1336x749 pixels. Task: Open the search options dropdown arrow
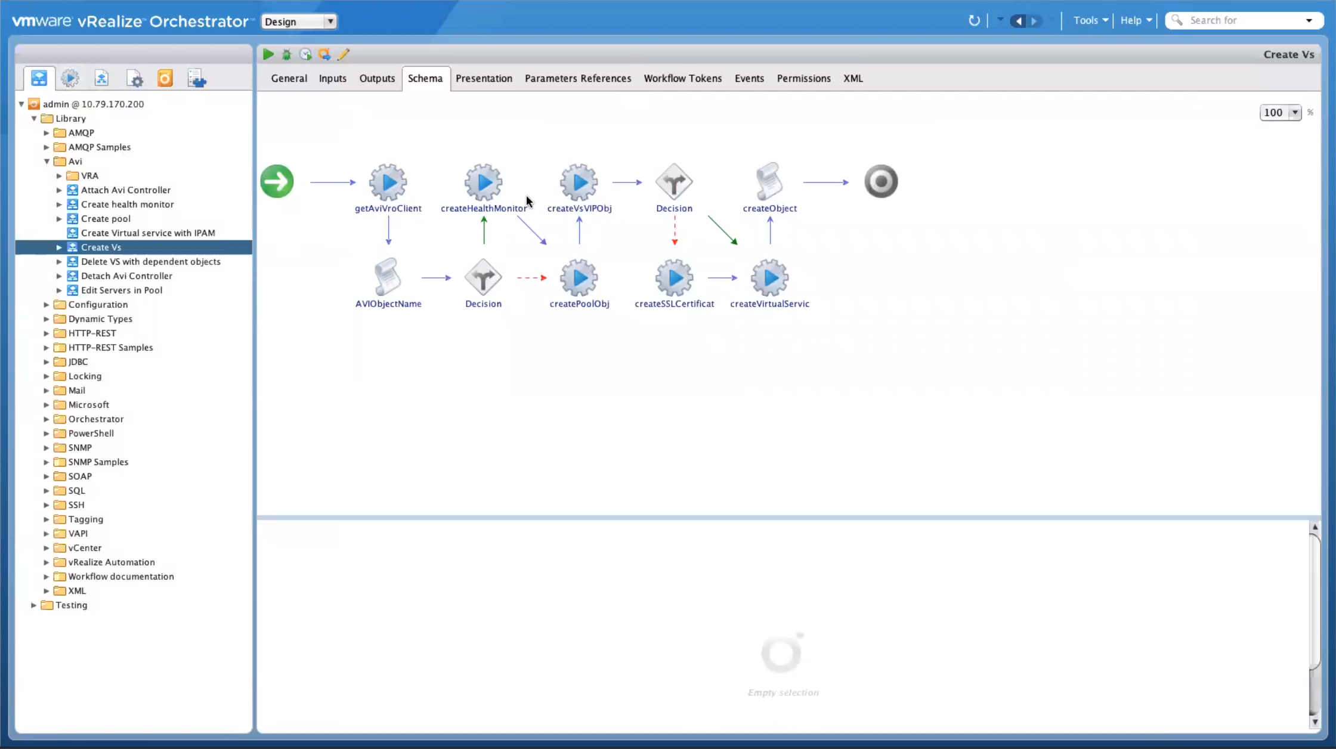(1309, 20)
